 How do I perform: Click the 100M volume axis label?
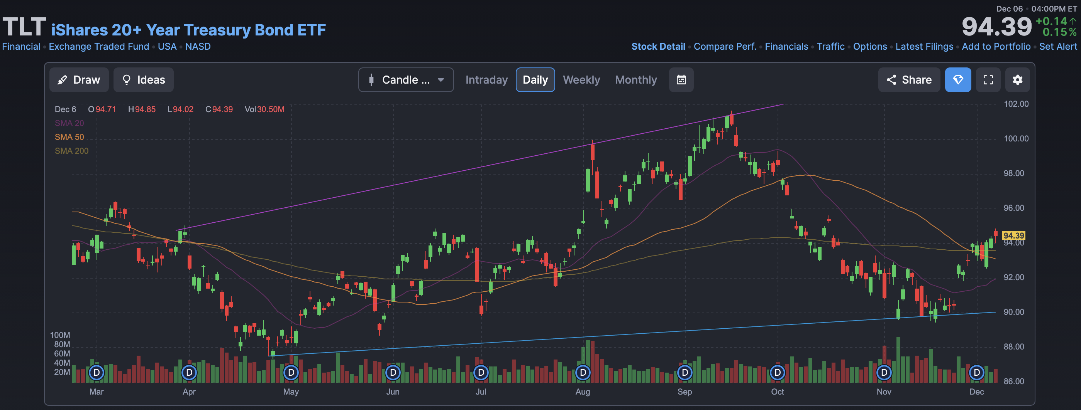tap(60, 335)
